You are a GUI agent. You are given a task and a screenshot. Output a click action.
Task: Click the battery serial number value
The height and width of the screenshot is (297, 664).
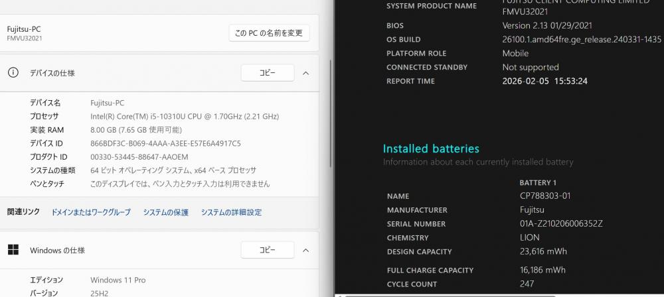click(561, 224)
